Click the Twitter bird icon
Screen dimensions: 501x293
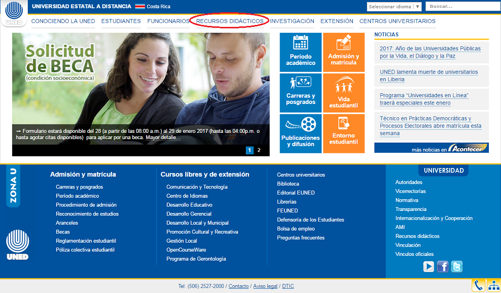457,267
